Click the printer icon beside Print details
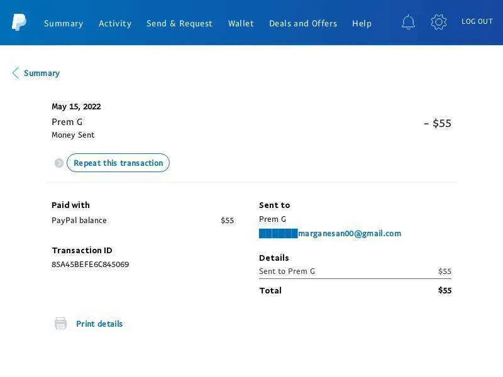 point(60,324)
